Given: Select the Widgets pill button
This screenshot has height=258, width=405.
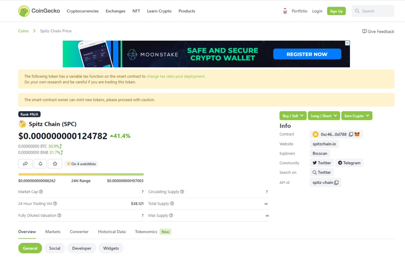Looking at the screenshot, I should pyautogui.click(x=111, y=248).
